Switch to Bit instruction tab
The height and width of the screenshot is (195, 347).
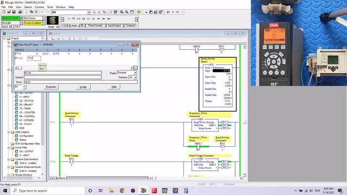(82, 25)
